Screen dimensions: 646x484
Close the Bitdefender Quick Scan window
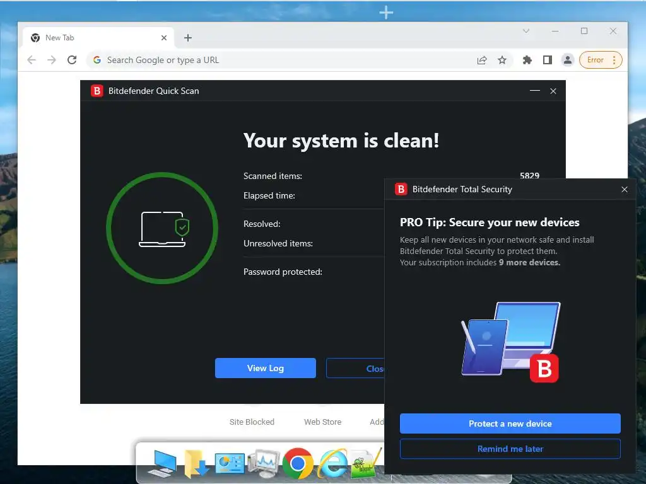(x=553, y=91)
